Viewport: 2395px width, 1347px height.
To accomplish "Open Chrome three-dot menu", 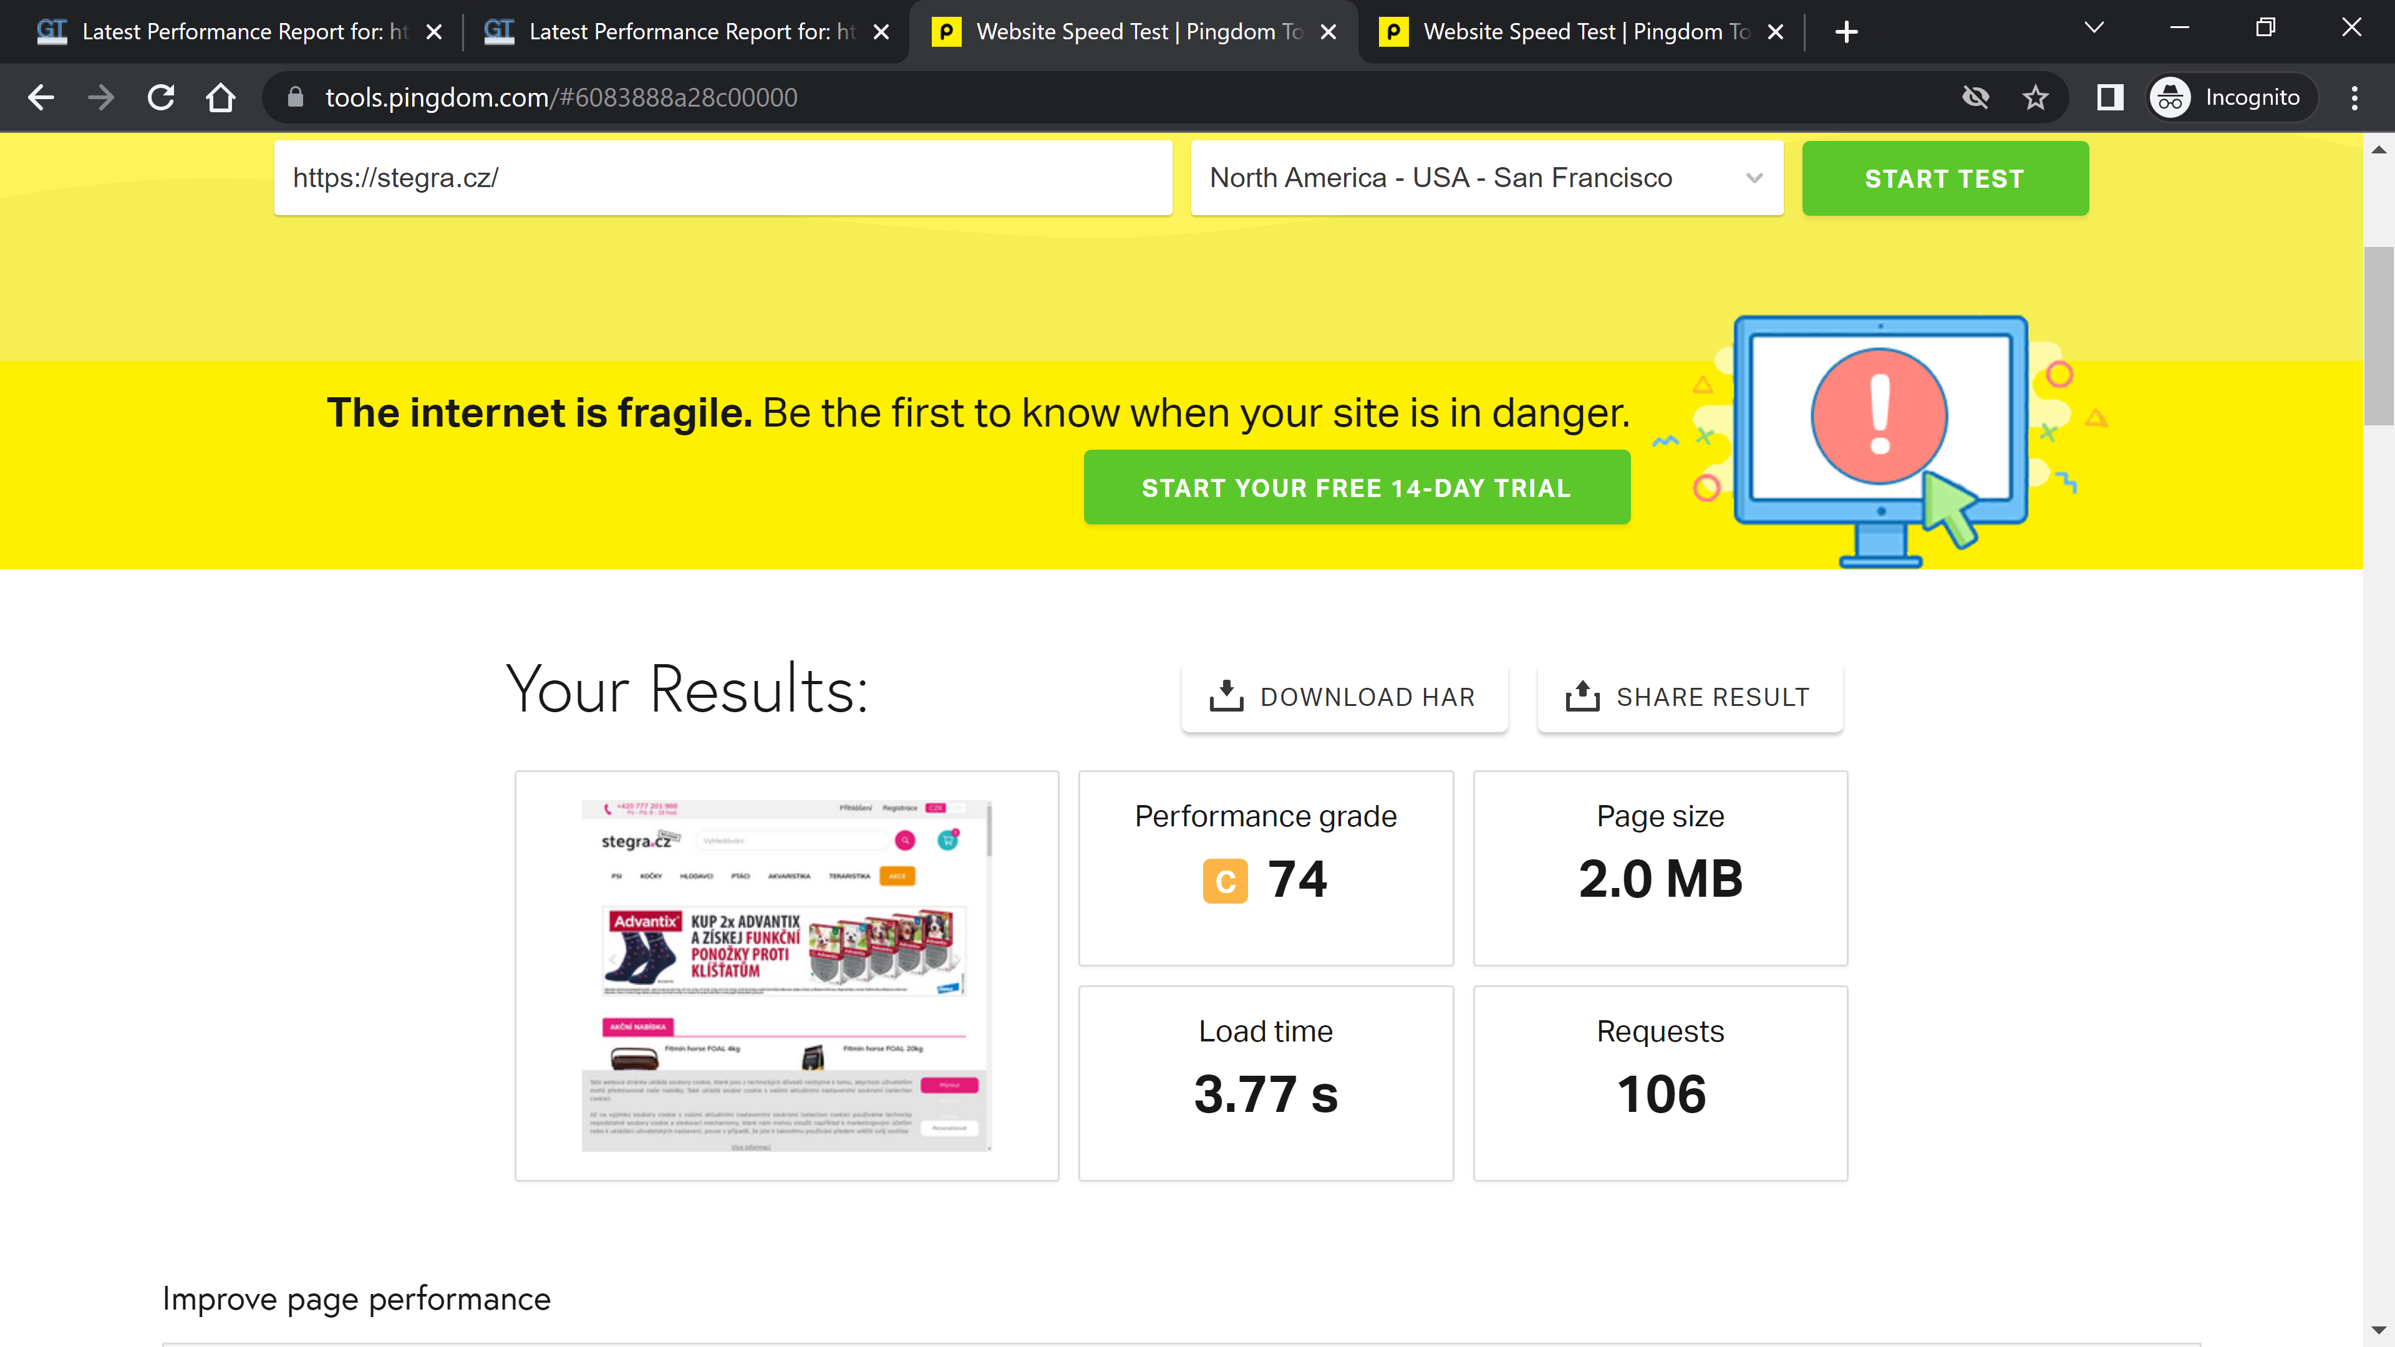I will pos(2354,98).
